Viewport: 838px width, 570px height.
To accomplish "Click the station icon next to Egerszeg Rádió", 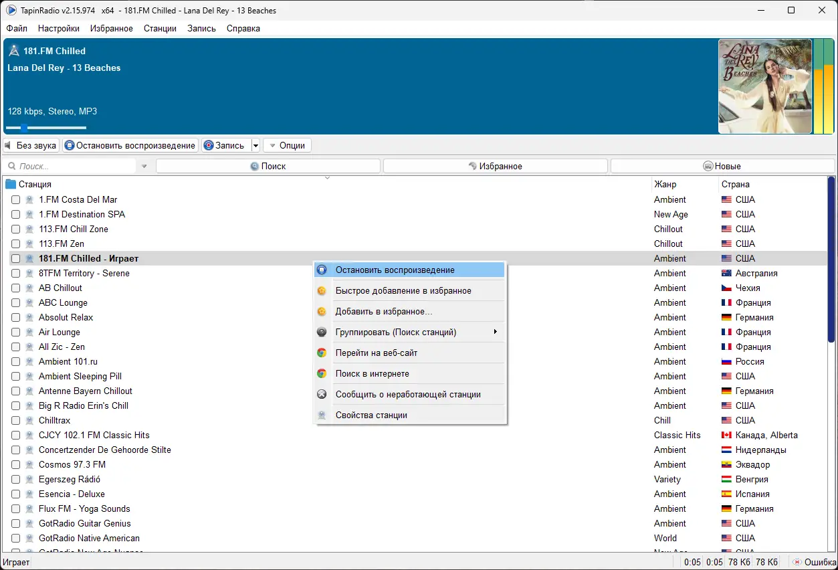I will click(29, 479).
